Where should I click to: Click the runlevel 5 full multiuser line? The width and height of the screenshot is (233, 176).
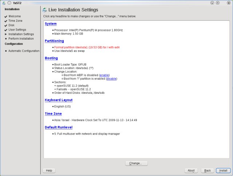coord(87,134)
